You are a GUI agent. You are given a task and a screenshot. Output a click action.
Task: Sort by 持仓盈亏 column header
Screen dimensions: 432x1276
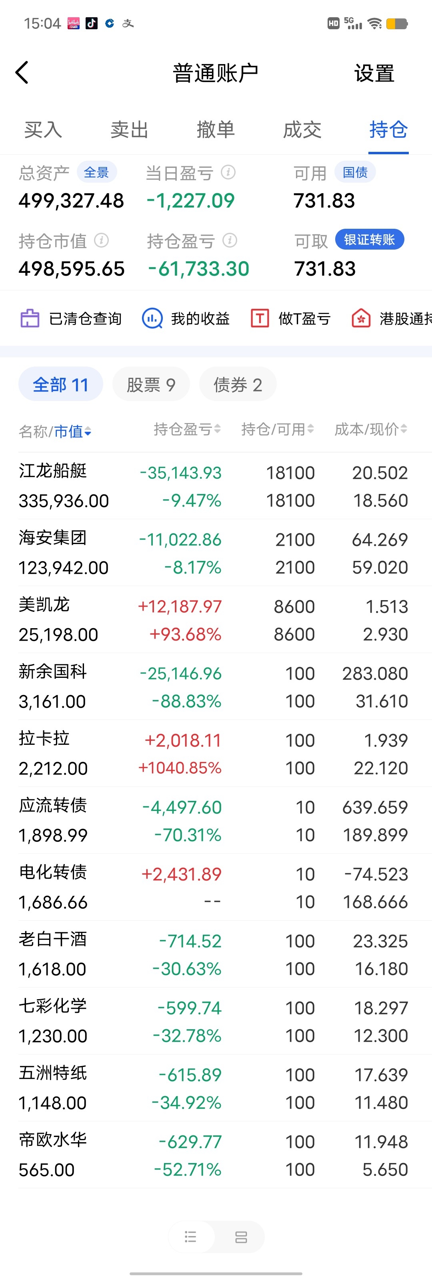[x=187, y=429]
